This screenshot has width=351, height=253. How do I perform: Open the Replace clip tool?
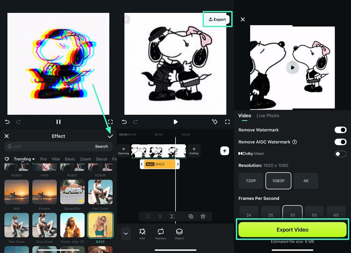pos(160,234)
